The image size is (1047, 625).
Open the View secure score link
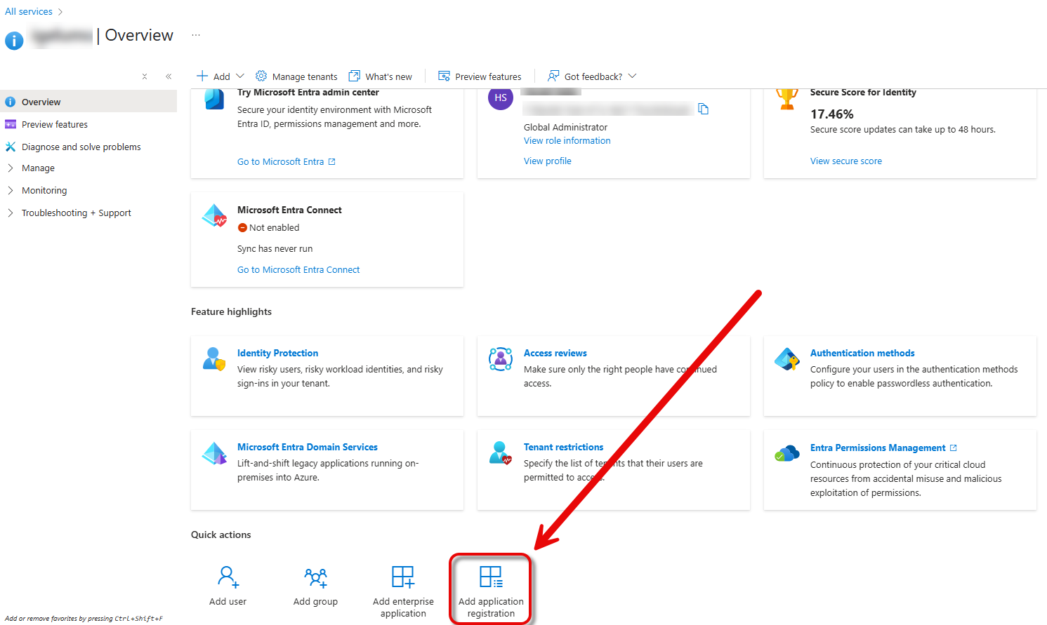pyautogui.click(x=845, y=161)
